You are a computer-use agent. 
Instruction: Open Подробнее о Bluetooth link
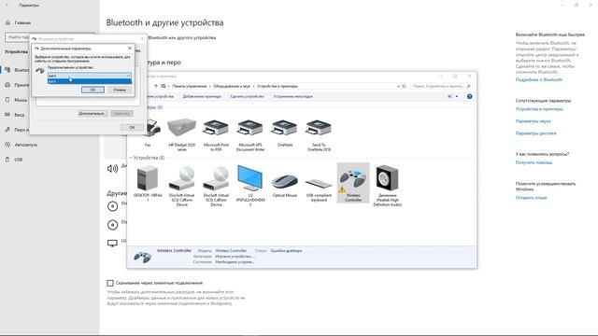[538, 80]
